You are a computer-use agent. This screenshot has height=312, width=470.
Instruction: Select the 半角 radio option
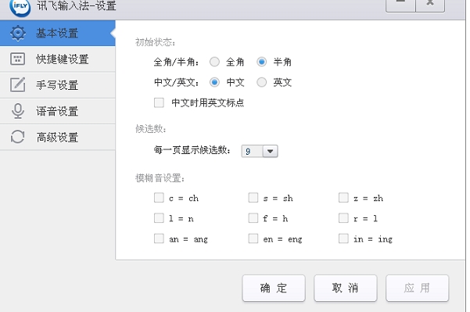pos(262,62)
